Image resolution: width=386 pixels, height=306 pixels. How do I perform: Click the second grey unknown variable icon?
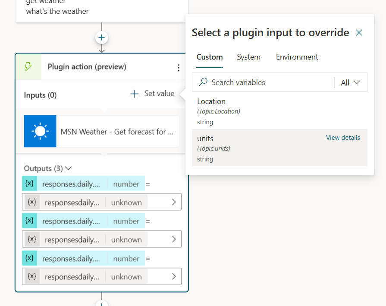32,239
